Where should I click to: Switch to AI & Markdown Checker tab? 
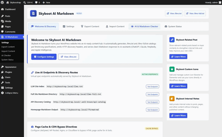(x=144, y=26)
